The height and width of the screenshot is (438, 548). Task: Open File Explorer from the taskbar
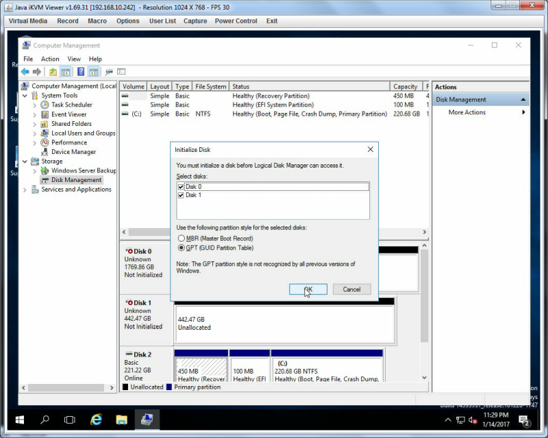(x=122, y=420)
